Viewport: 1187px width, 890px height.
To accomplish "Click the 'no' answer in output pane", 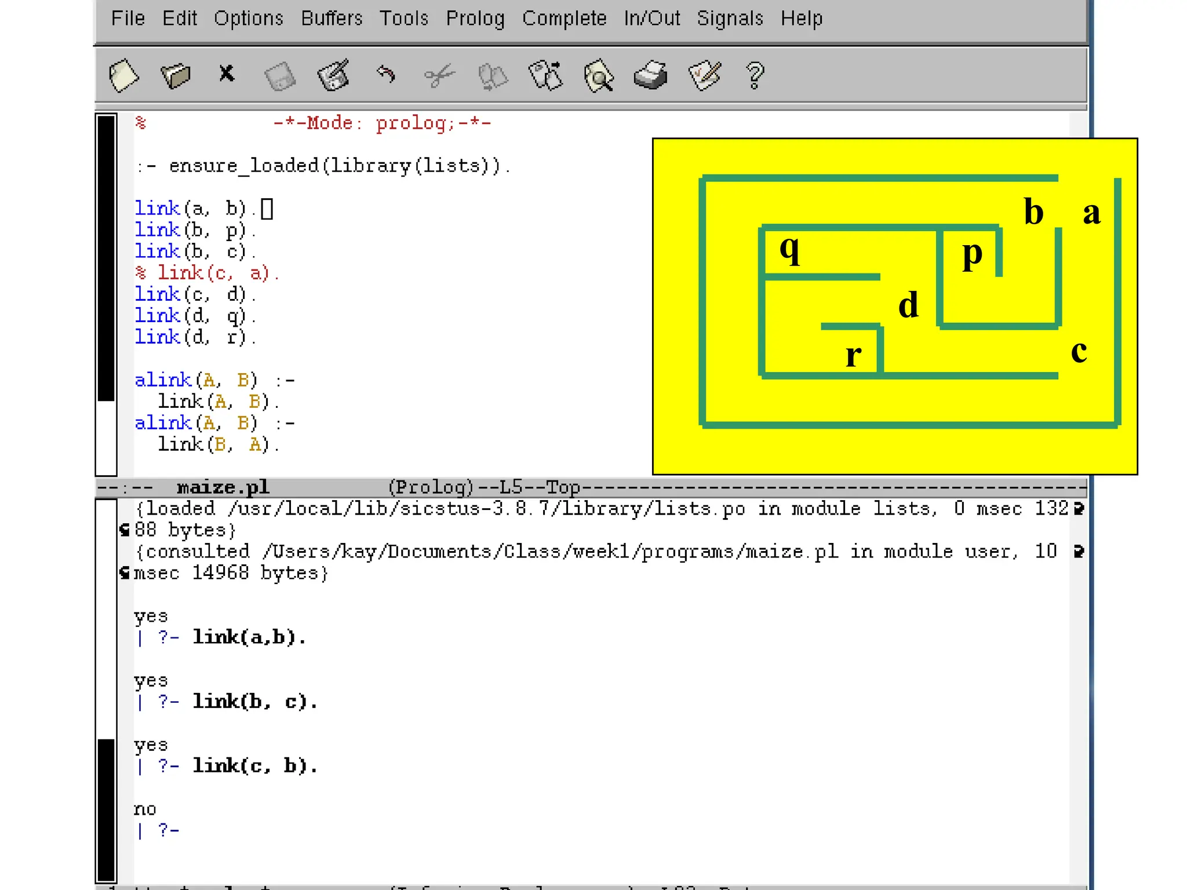I will pyautogui.click(x=145, y=809).
